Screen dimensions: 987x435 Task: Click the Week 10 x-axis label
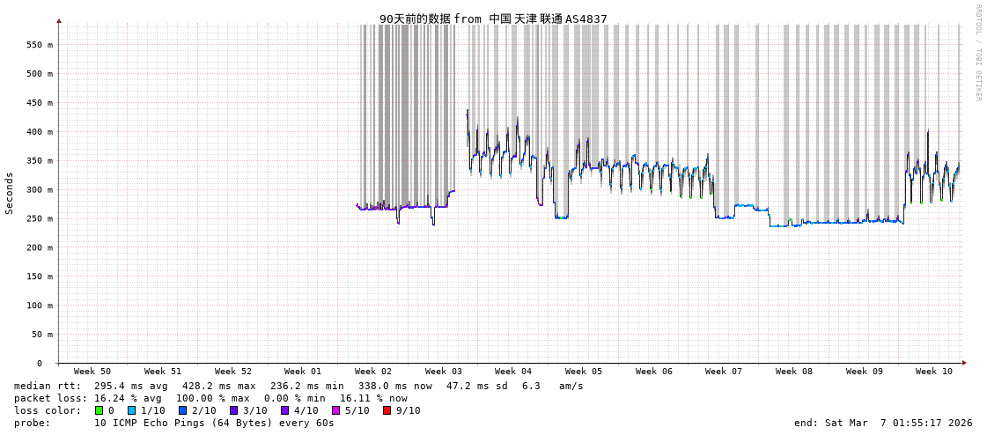(x=934, y=372)
